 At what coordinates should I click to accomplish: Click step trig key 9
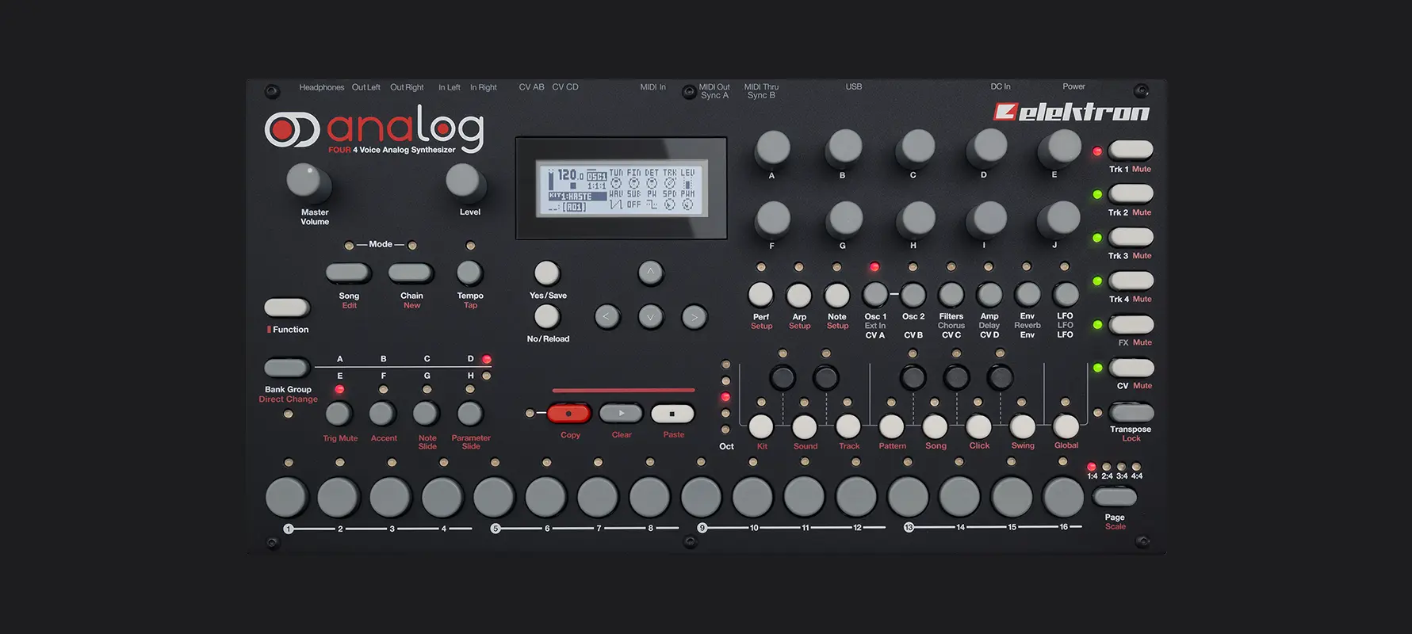pyautogui.click(x=701, y=497)
